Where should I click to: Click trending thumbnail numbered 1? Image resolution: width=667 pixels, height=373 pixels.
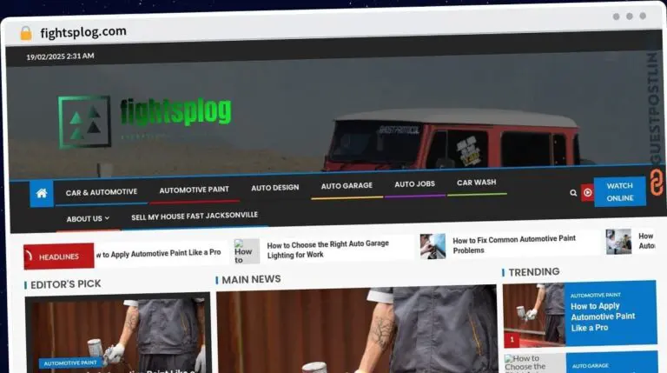click(x=534, y=315)
